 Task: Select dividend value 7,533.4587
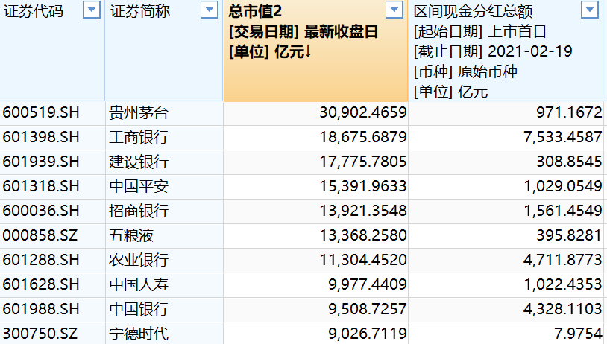pos(506,137)
